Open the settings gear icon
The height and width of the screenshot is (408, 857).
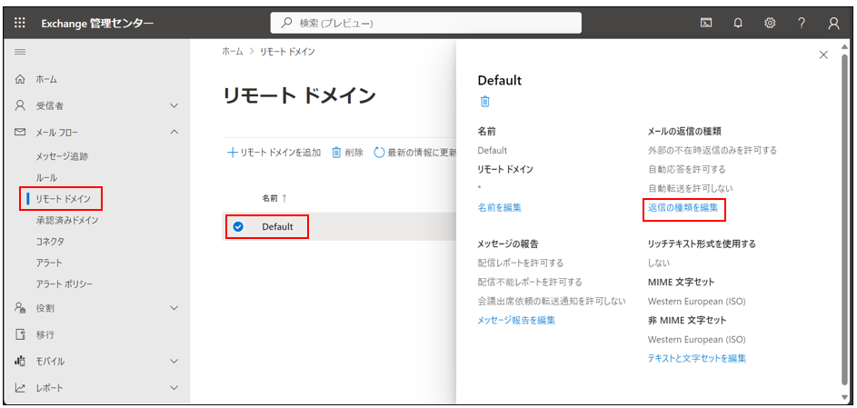770,23
